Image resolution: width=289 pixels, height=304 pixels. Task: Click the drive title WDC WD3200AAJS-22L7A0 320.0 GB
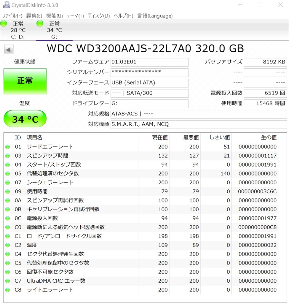(x=145, y=48)
